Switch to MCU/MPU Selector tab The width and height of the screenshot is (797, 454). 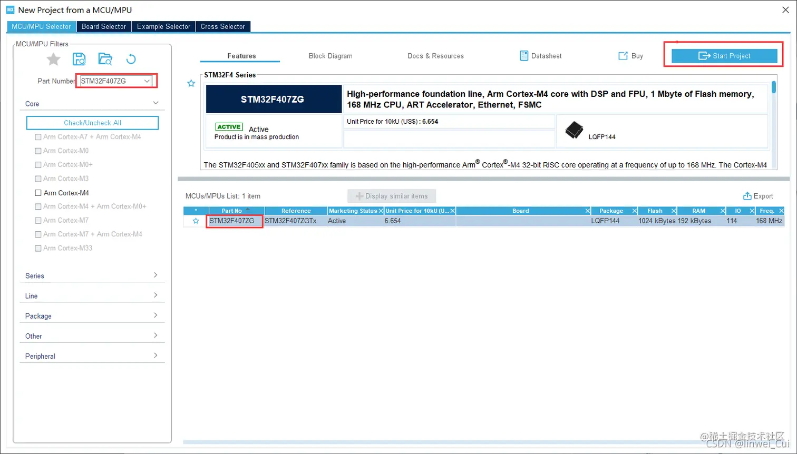(41, 26)
